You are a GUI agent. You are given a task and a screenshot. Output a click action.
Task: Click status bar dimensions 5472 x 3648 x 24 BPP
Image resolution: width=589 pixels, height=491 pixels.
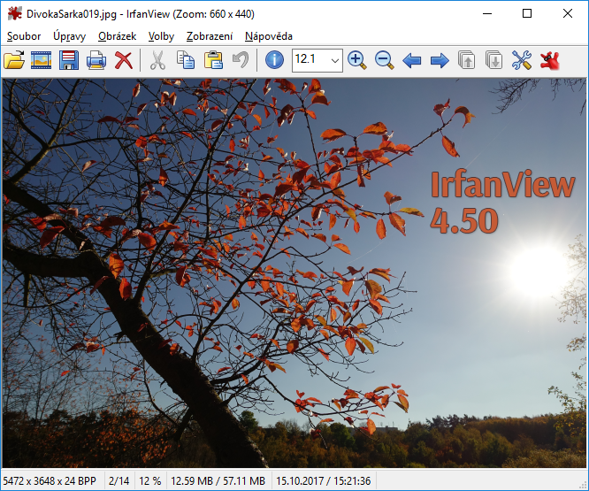point(50,481)
